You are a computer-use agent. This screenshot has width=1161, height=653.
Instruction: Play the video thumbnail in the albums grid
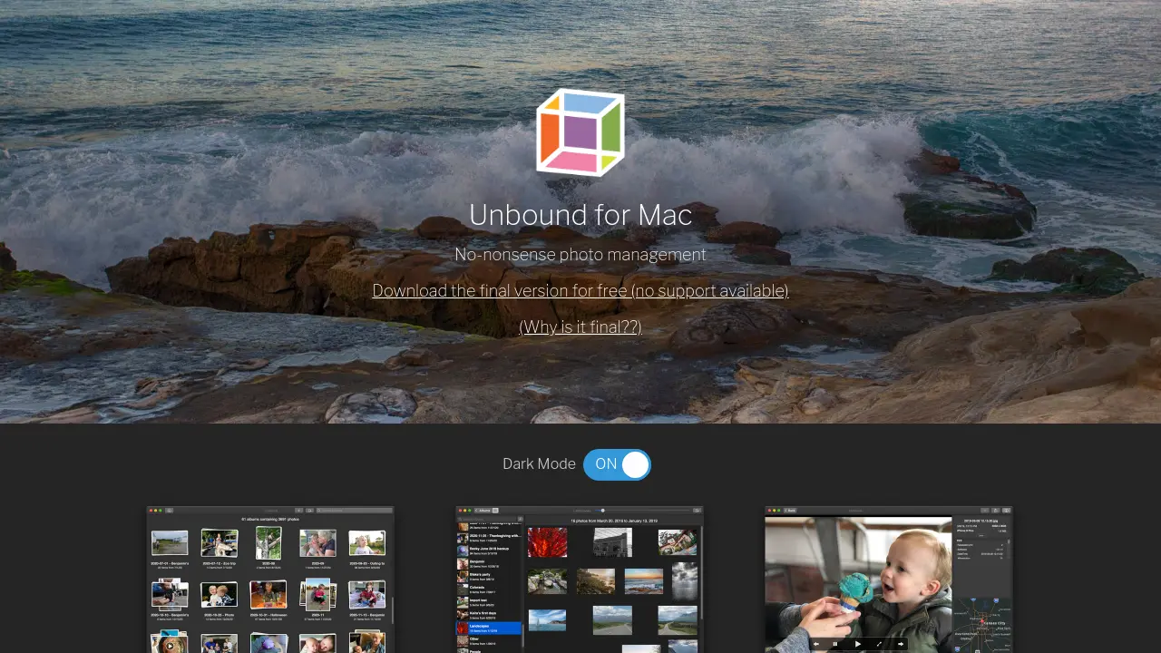tap(171, 645)
